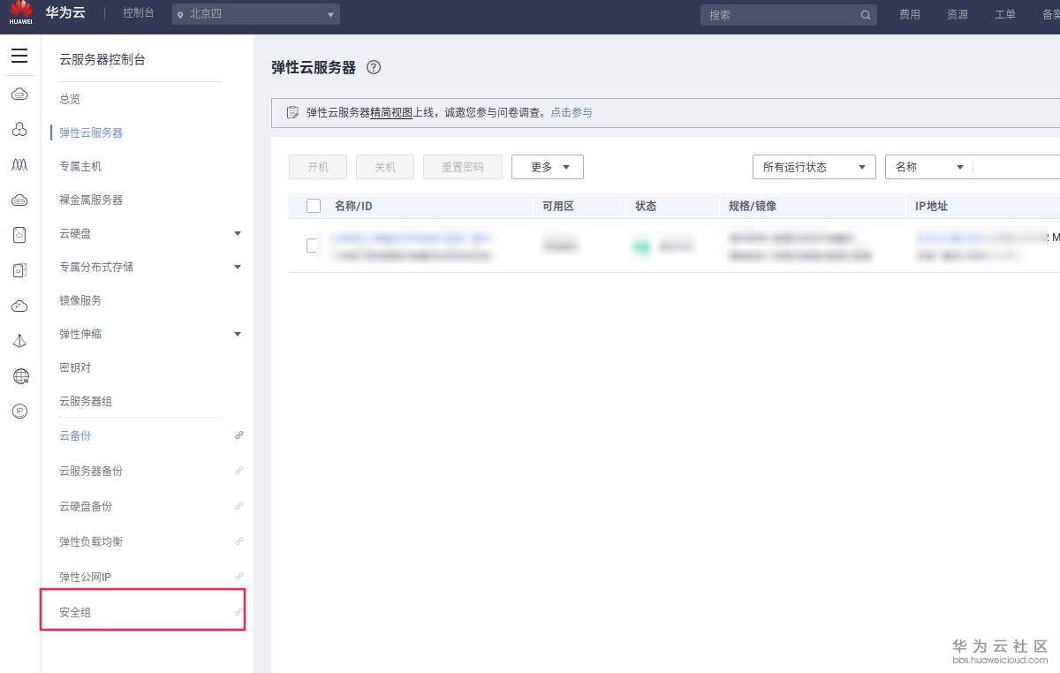Viewport: 1060px width, 673px height.
Task: Open the 所有运行状态 status filter dropdown
Action: pos(814,167)
